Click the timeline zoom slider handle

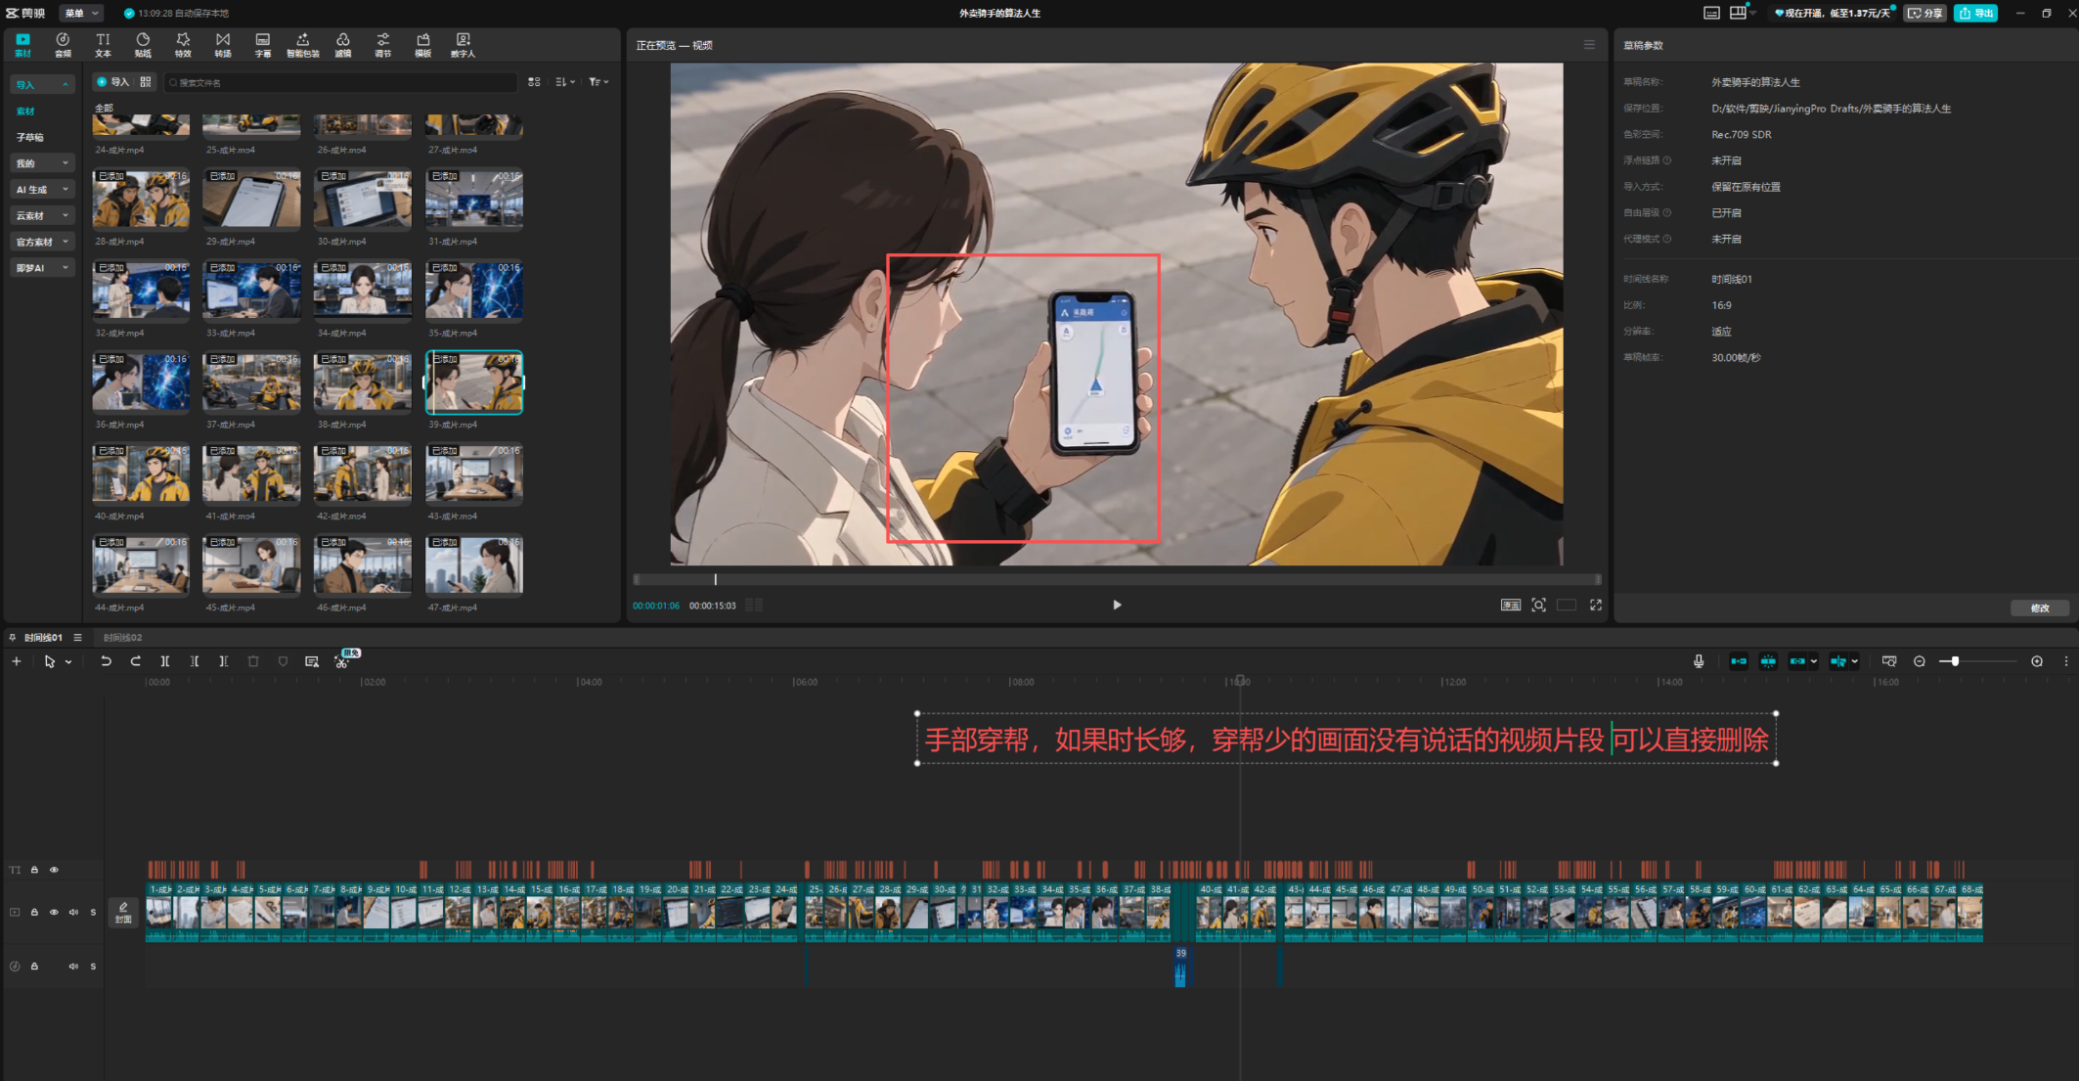pos(1954,661)
